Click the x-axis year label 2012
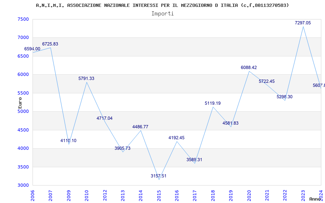325x203 pixels. pyautogui.click(x=105, y=195)
